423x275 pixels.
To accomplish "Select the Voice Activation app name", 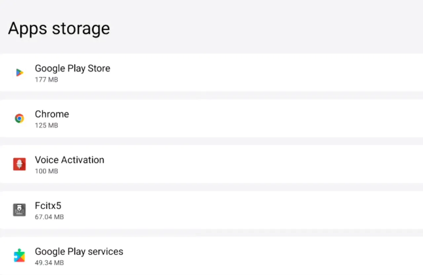I will tap(69, 160).
